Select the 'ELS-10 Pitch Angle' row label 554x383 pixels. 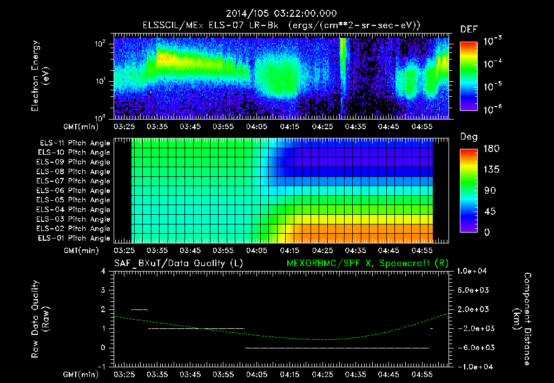point(74,153)
